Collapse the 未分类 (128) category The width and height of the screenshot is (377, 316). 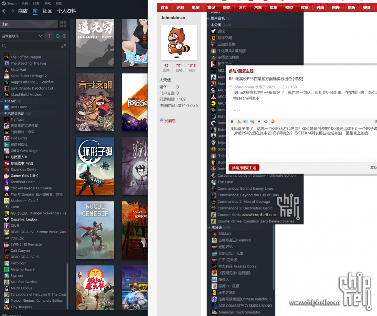click(208, 25)
